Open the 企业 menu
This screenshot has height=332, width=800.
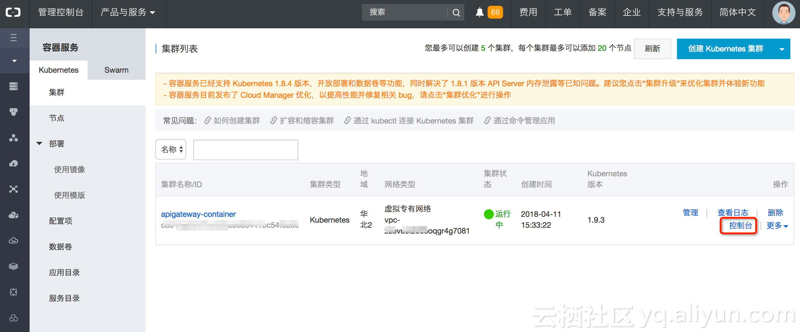point(632,12)
